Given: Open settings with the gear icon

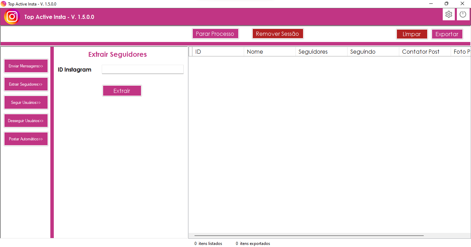Looking at the screenshot, I should (449, 14).
